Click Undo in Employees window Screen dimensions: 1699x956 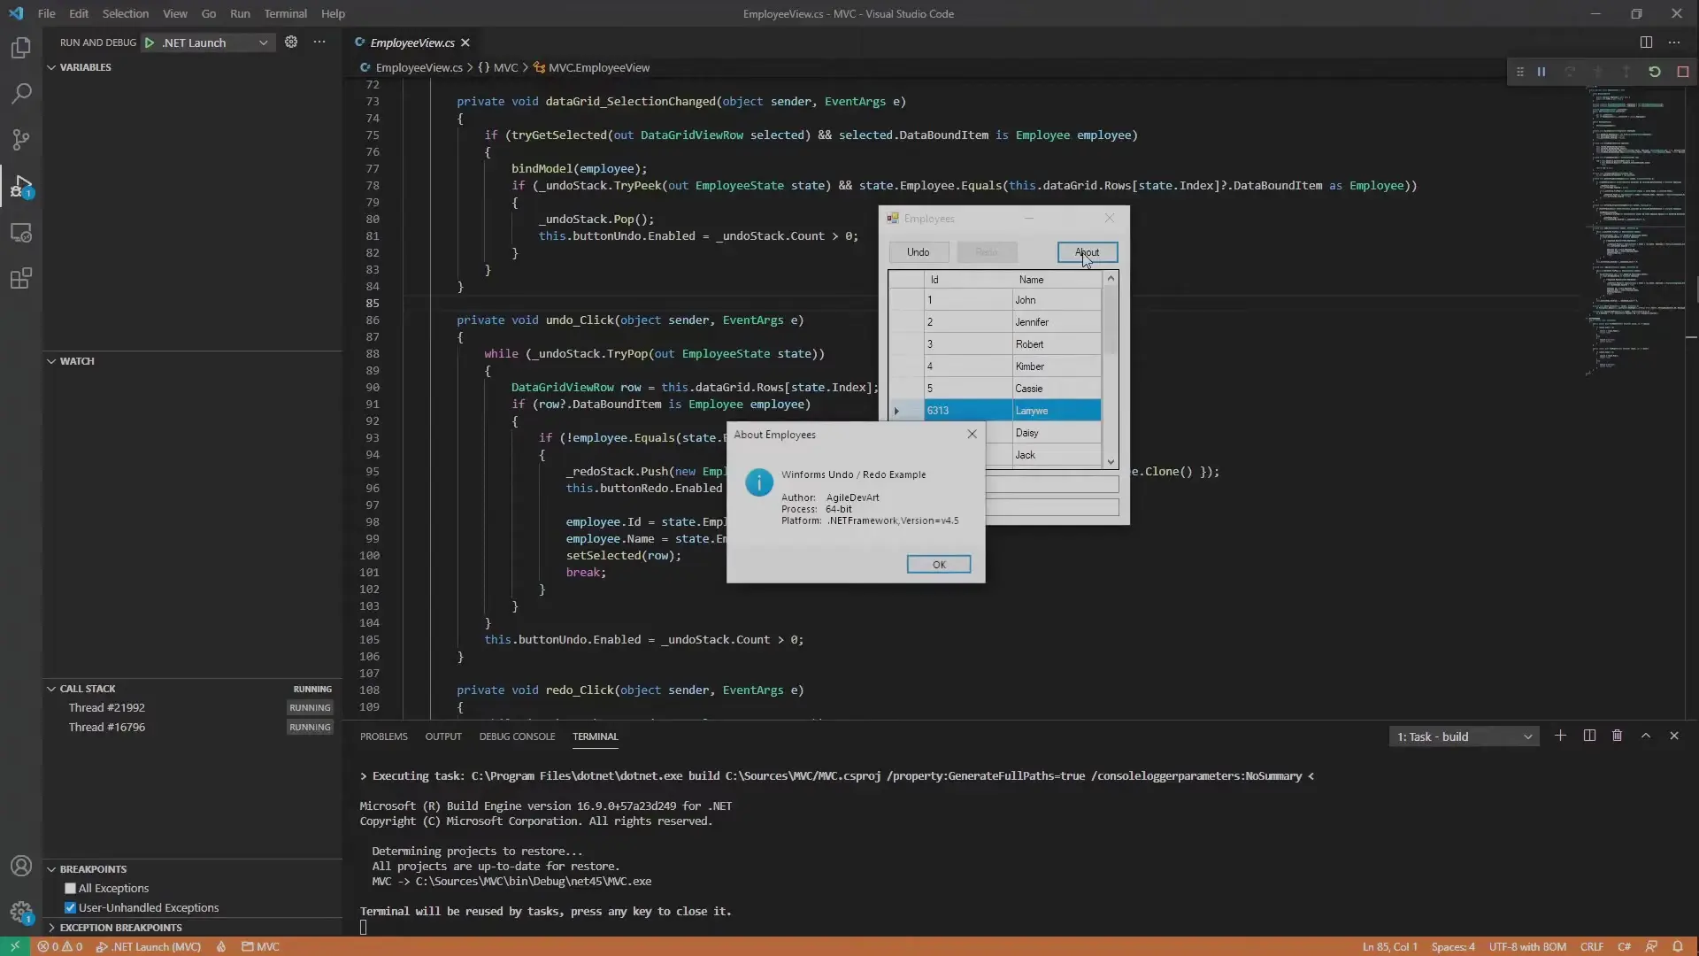(x=919, y=252)
